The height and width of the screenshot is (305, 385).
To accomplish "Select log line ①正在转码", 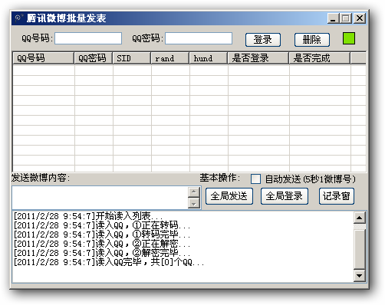I will pyautogui.click(x=102, y=225).
